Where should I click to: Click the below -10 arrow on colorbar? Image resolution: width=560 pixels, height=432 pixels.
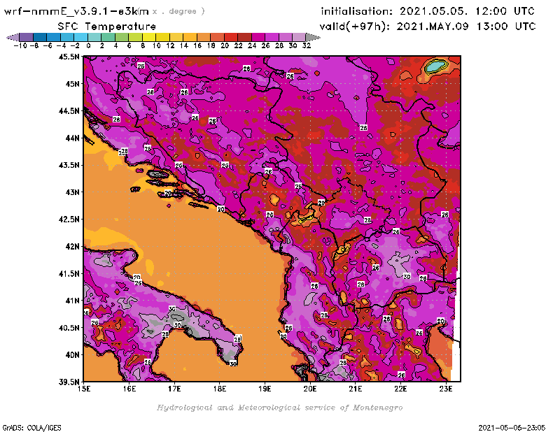coord(13,38)
